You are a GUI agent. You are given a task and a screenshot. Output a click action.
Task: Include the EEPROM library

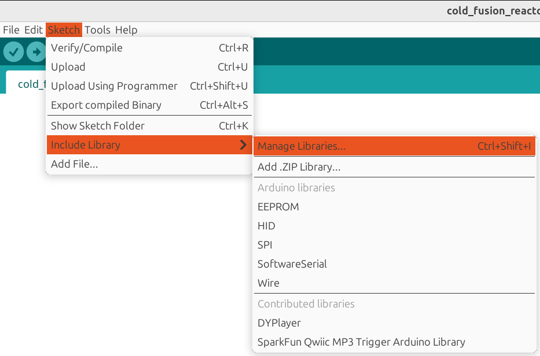click(x=278, y=206)
